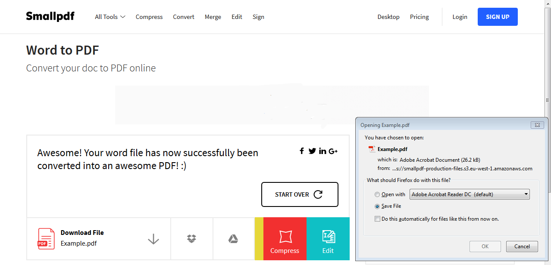Click the Facebook share icon

302,151
